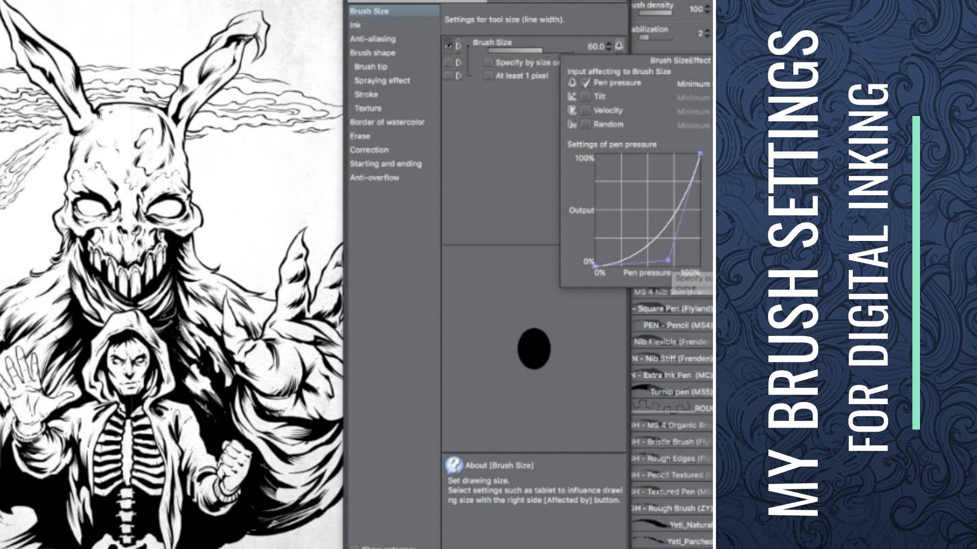Toggle the eye icon for Brush Size

(x=448, y=46)
